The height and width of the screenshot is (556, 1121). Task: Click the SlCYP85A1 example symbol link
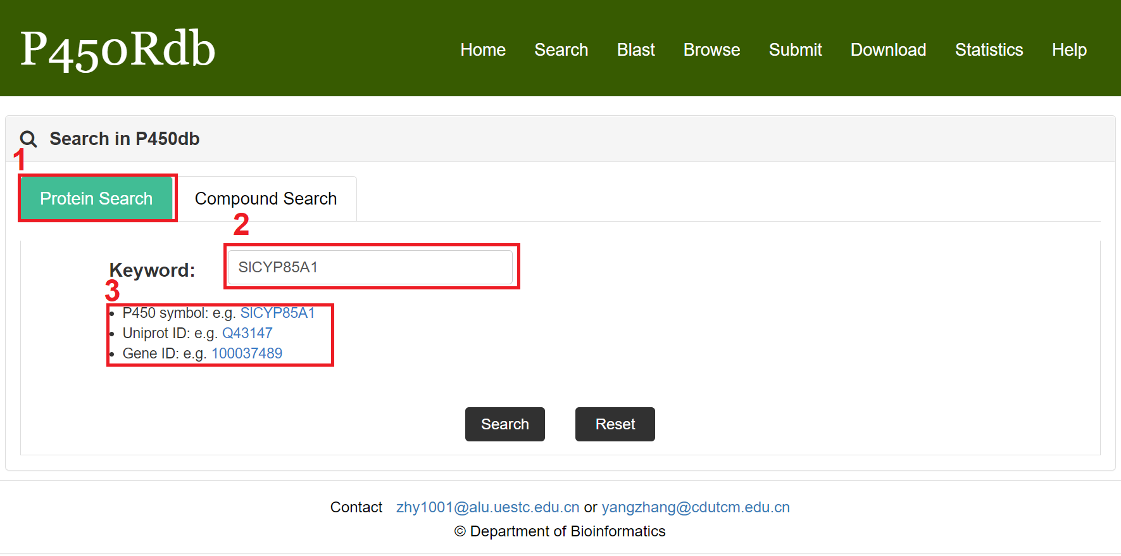click(x=277, y=313)
